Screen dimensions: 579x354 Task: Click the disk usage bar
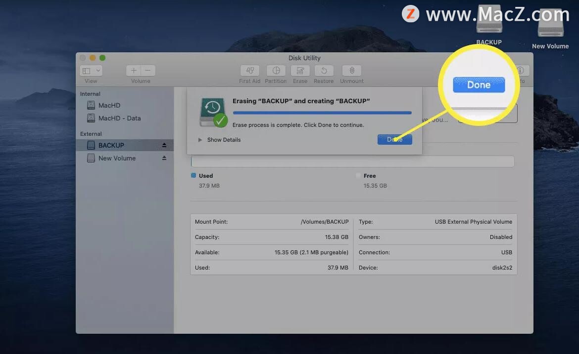[x=353, y=161]
